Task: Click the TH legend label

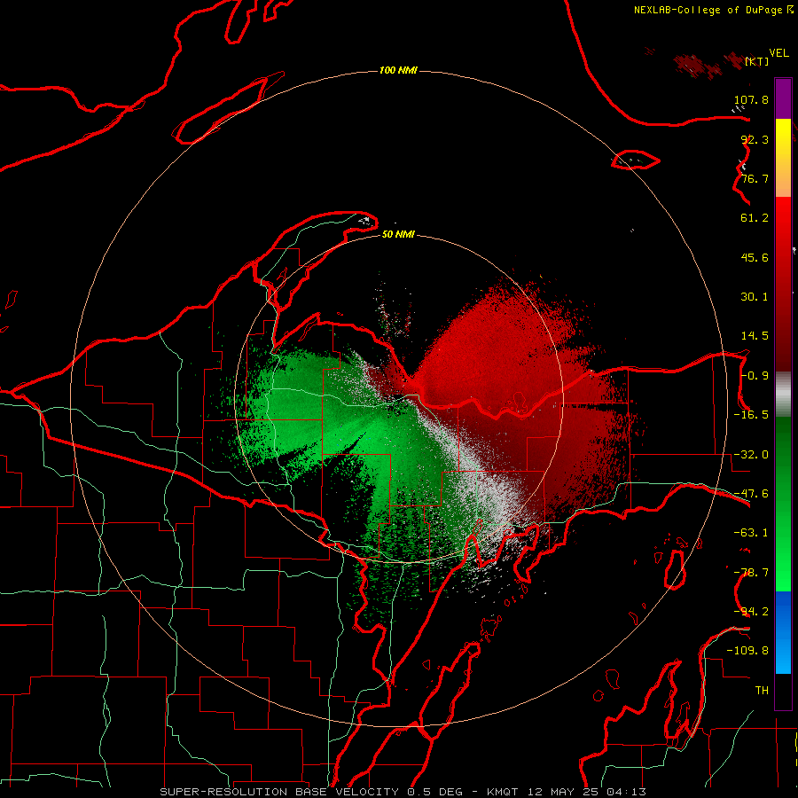Action: coord(762,690)
